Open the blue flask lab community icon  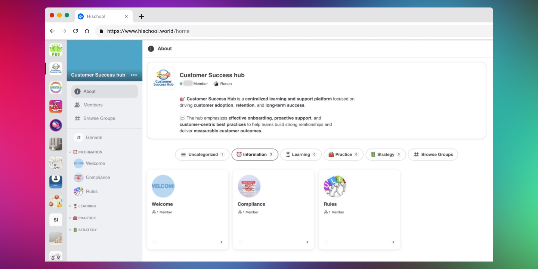point(56,182)
